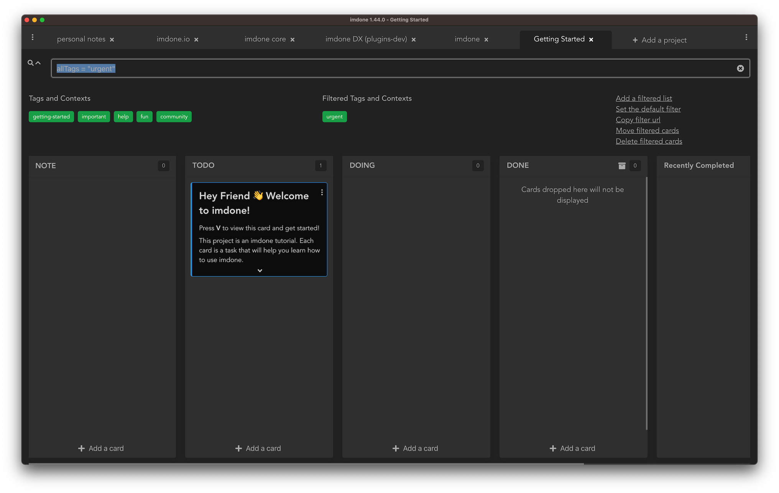Image resolution: width=779 pixels, height=493 pixels.
Task: Click the DOING list header
Action: click(x=362, y=165)
